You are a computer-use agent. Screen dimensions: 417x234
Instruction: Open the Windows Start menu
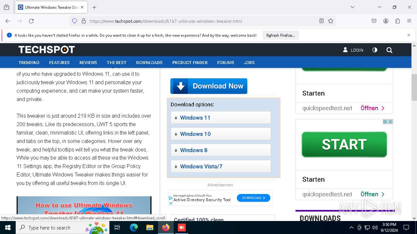[x=8, y=227]
